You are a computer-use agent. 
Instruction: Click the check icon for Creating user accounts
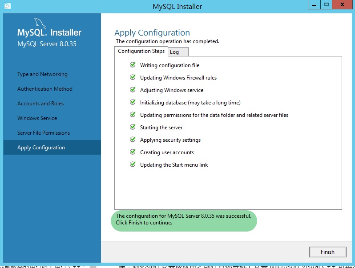tap(133, 152)
